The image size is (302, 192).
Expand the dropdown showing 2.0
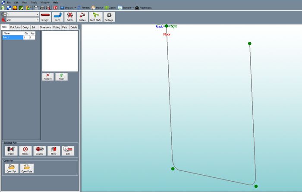pyautogui.click(x=38, y=20)
